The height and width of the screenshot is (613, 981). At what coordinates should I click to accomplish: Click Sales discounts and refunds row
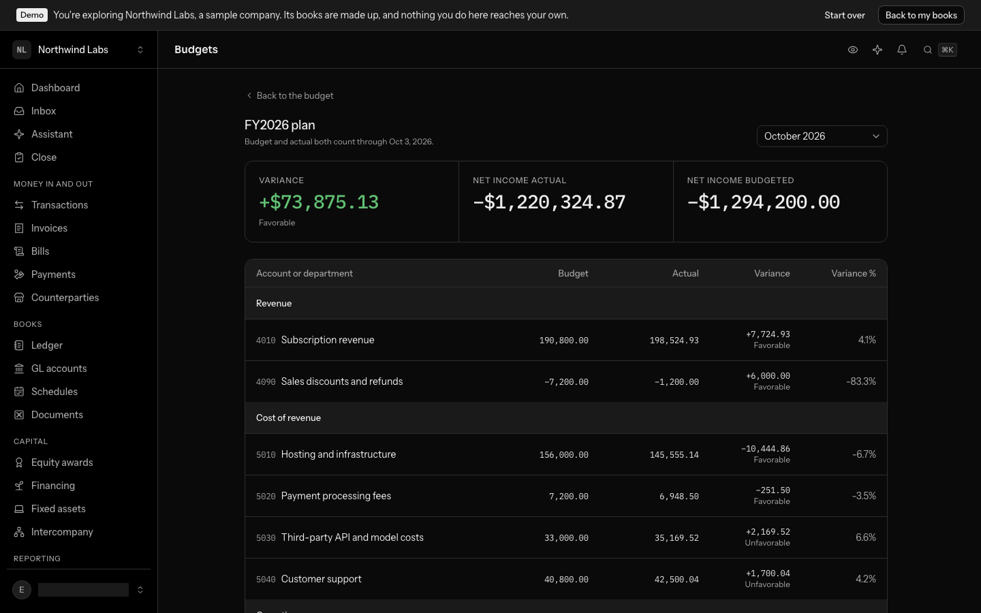coord(566,381)
